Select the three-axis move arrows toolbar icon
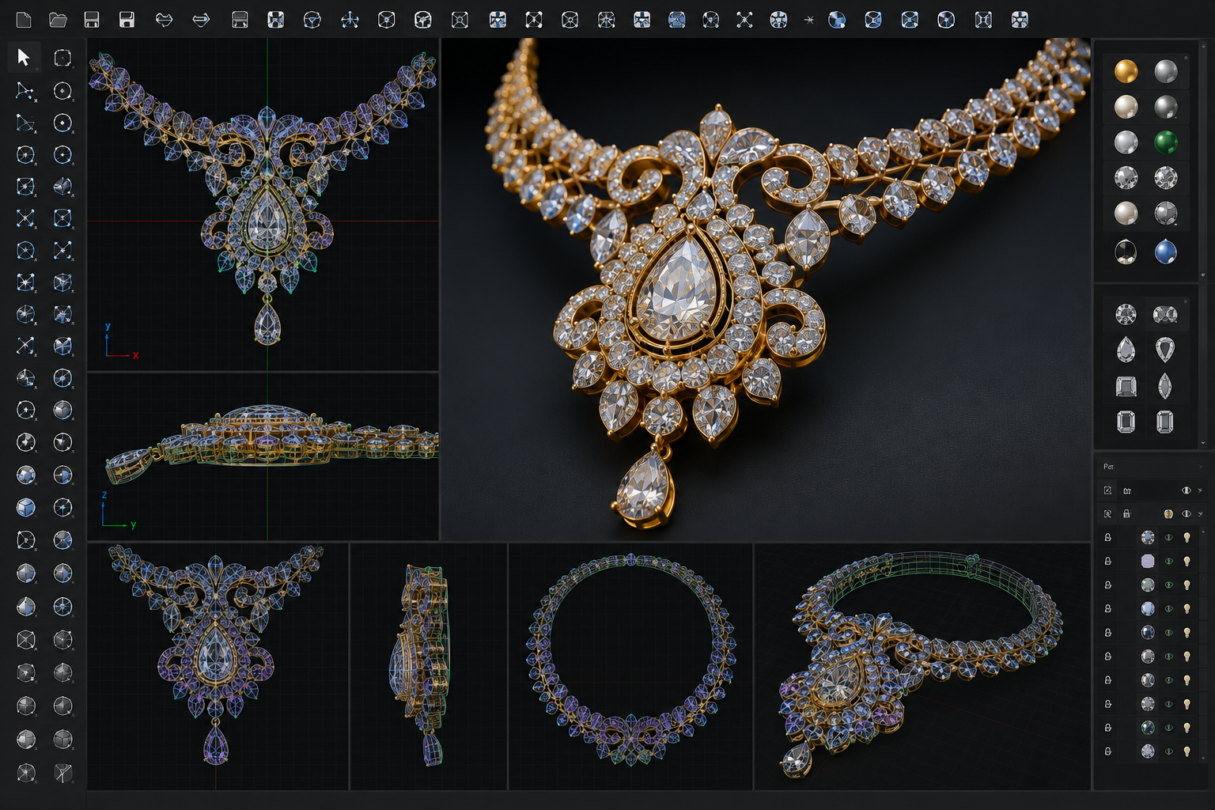Image resolution: width=1215 pixels, height=810 pixels. 350,20
